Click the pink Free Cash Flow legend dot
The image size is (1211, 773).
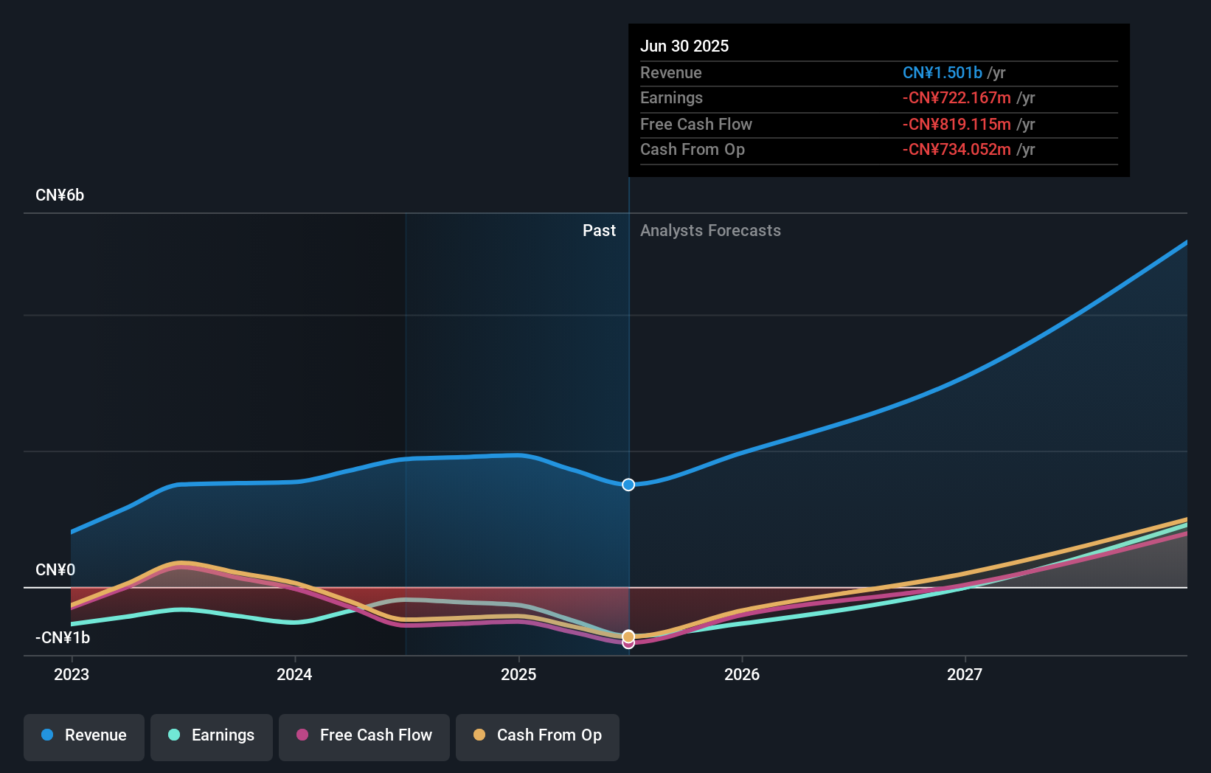pos(302,735)
